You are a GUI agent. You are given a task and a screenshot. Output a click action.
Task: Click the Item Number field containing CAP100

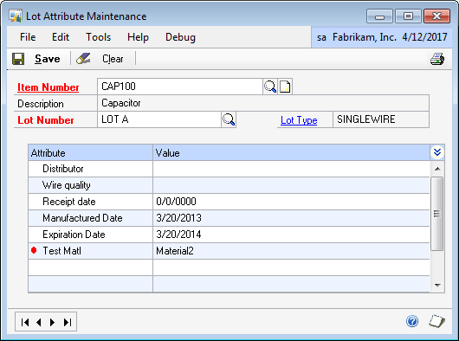(x=180, y=87)
